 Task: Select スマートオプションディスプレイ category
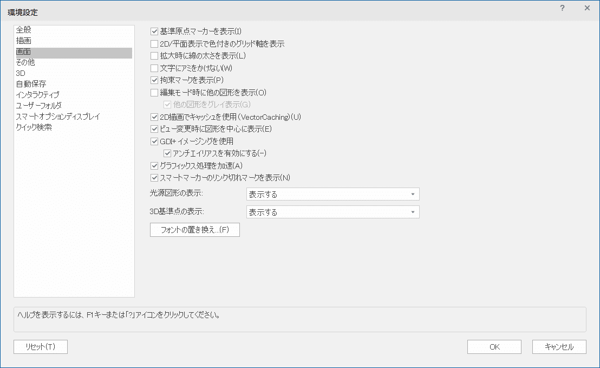(x=74, y=117)
